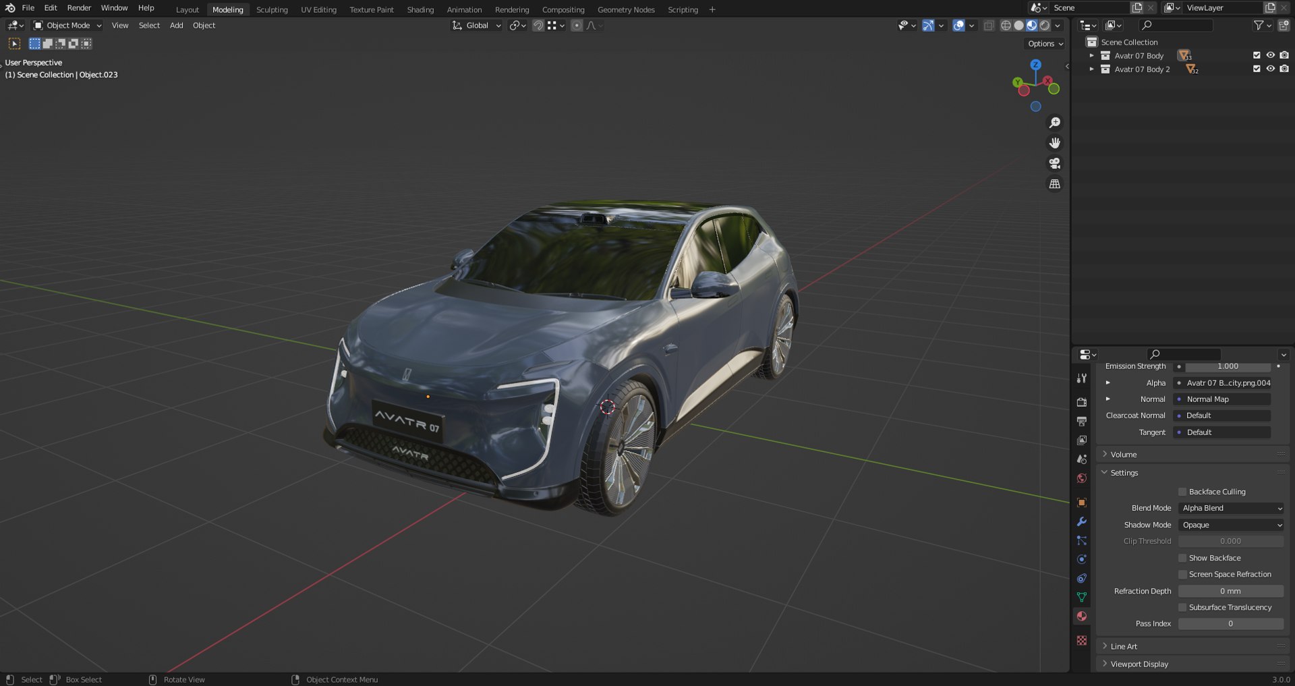Toggle snapping magnet

coord(538,25)
